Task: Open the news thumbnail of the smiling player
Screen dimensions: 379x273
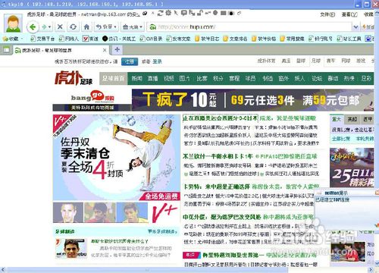Action: 71,248
